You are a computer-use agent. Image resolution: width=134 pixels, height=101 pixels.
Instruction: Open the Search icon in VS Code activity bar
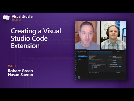tap(76, 55)
